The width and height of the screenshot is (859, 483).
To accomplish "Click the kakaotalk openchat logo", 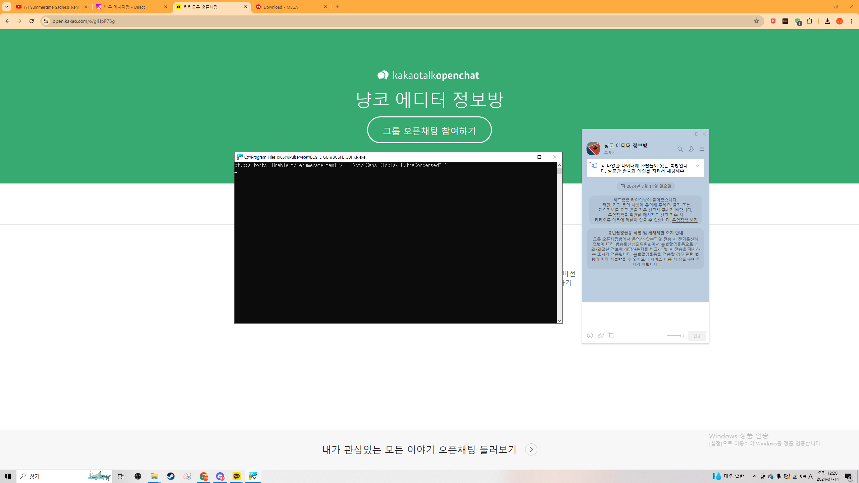I will [428, 75].
